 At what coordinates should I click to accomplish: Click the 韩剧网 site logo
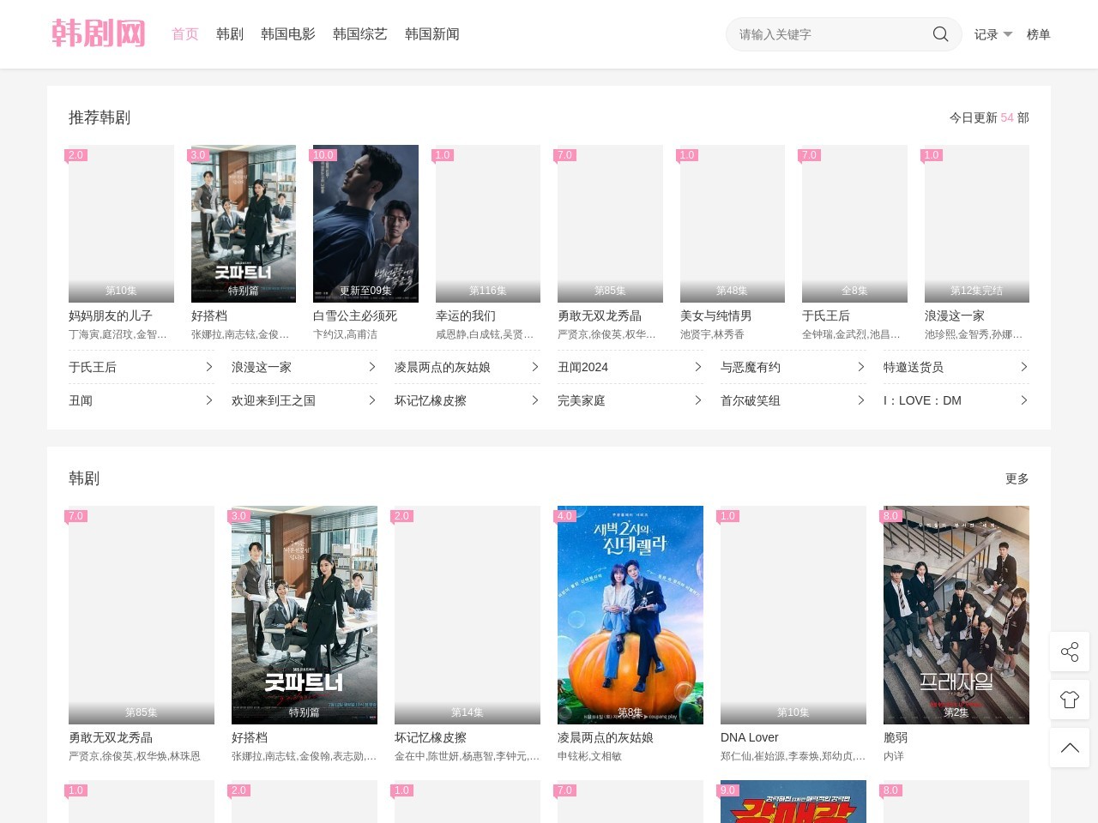(x=99, y=34)
